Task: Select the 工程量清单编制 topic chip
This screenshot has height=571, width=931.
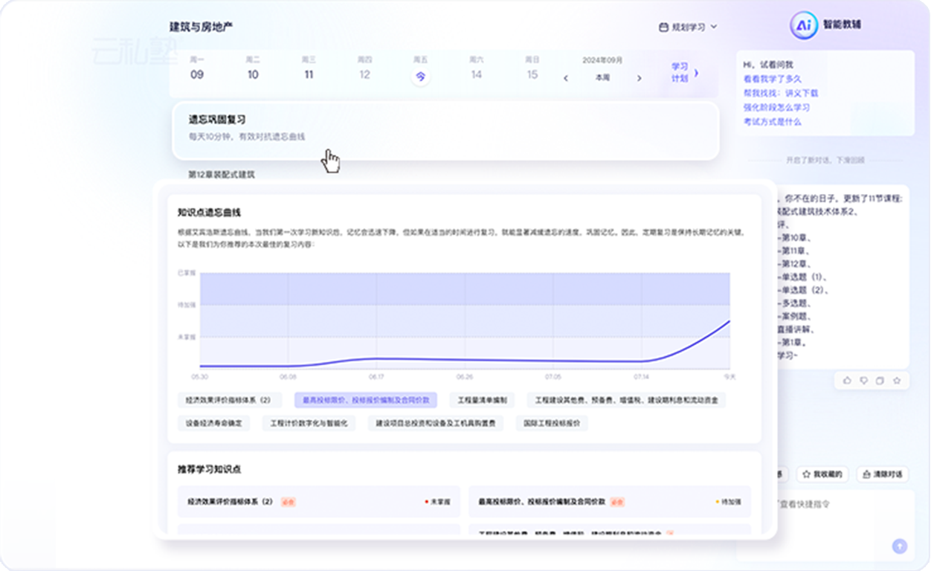Action: [482, 400]
